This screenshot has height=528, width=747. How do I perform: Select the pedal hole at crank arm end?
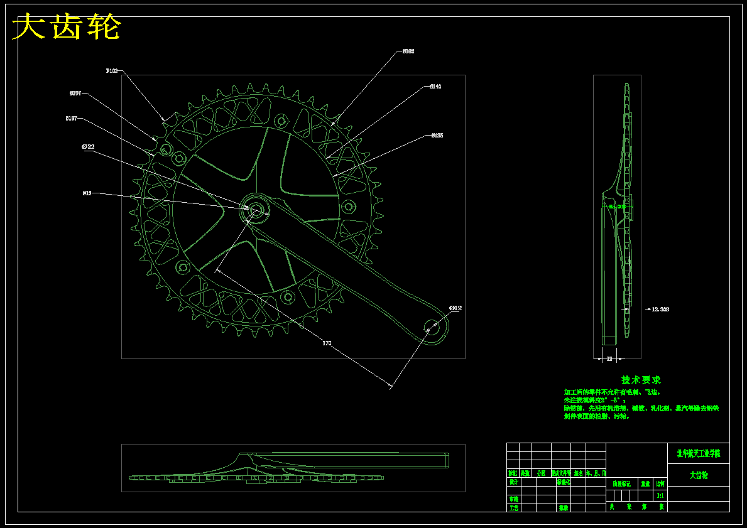click(432, 328)
